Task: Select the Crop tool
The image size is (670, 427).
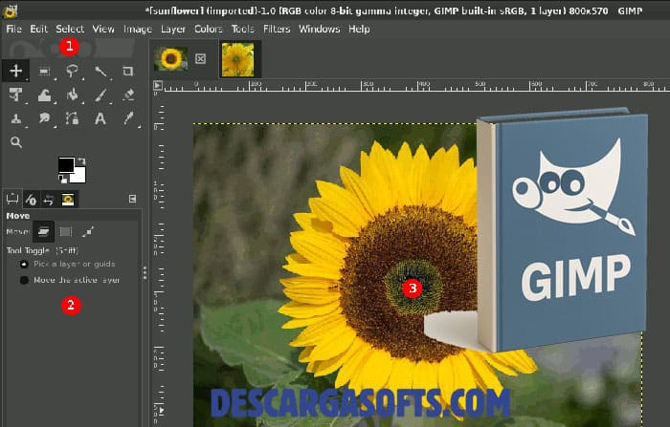Action: point(127,72)
